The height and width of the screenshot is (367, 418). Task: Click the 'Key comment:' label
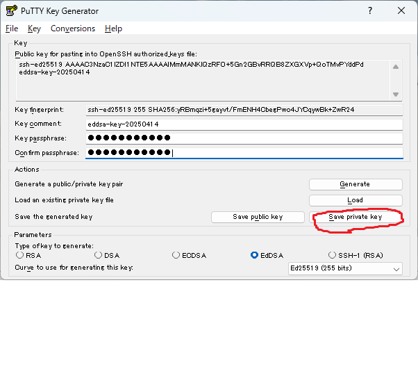click(x=38, y=124)
